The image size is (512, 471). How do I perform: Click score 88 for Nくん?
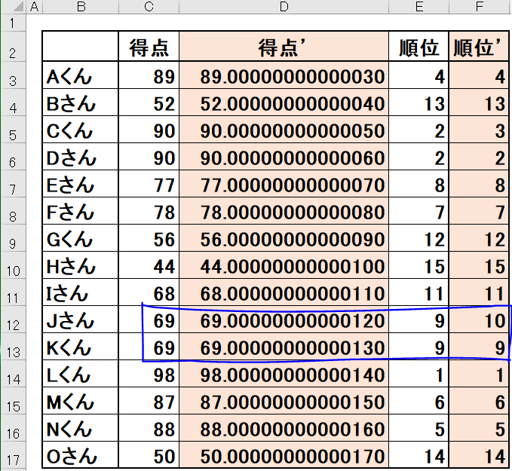coord(149,427)
